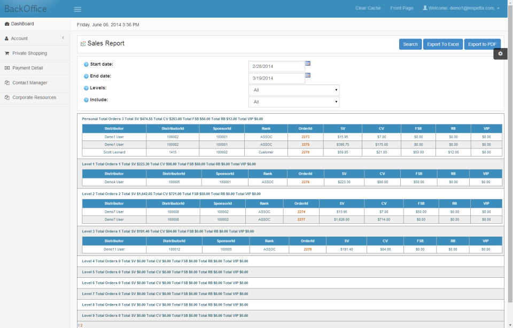Click the Include help question icon

pos(86,100)
